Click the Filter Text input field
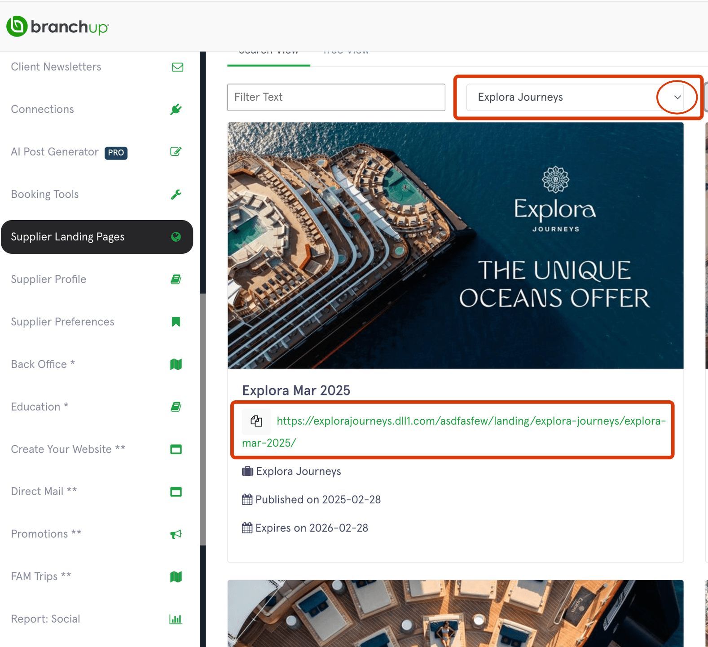The width and height of the screenshot is (708, 647). (x=336, y=97)
